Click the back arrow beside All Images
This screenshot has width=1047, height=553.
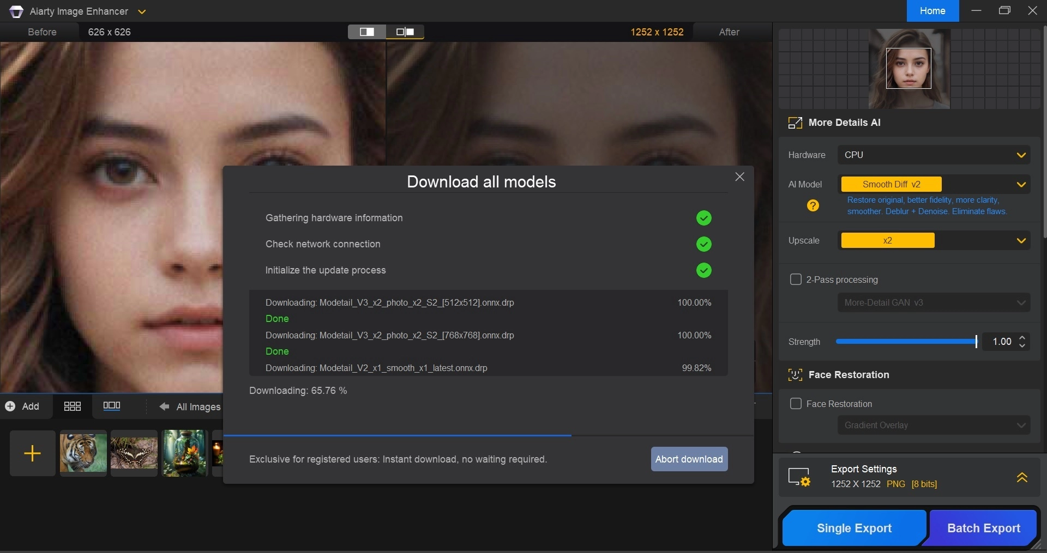[x=164, y=406]
